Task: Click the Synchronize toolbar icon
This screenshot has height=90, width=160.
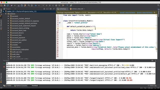Action: 8,5
